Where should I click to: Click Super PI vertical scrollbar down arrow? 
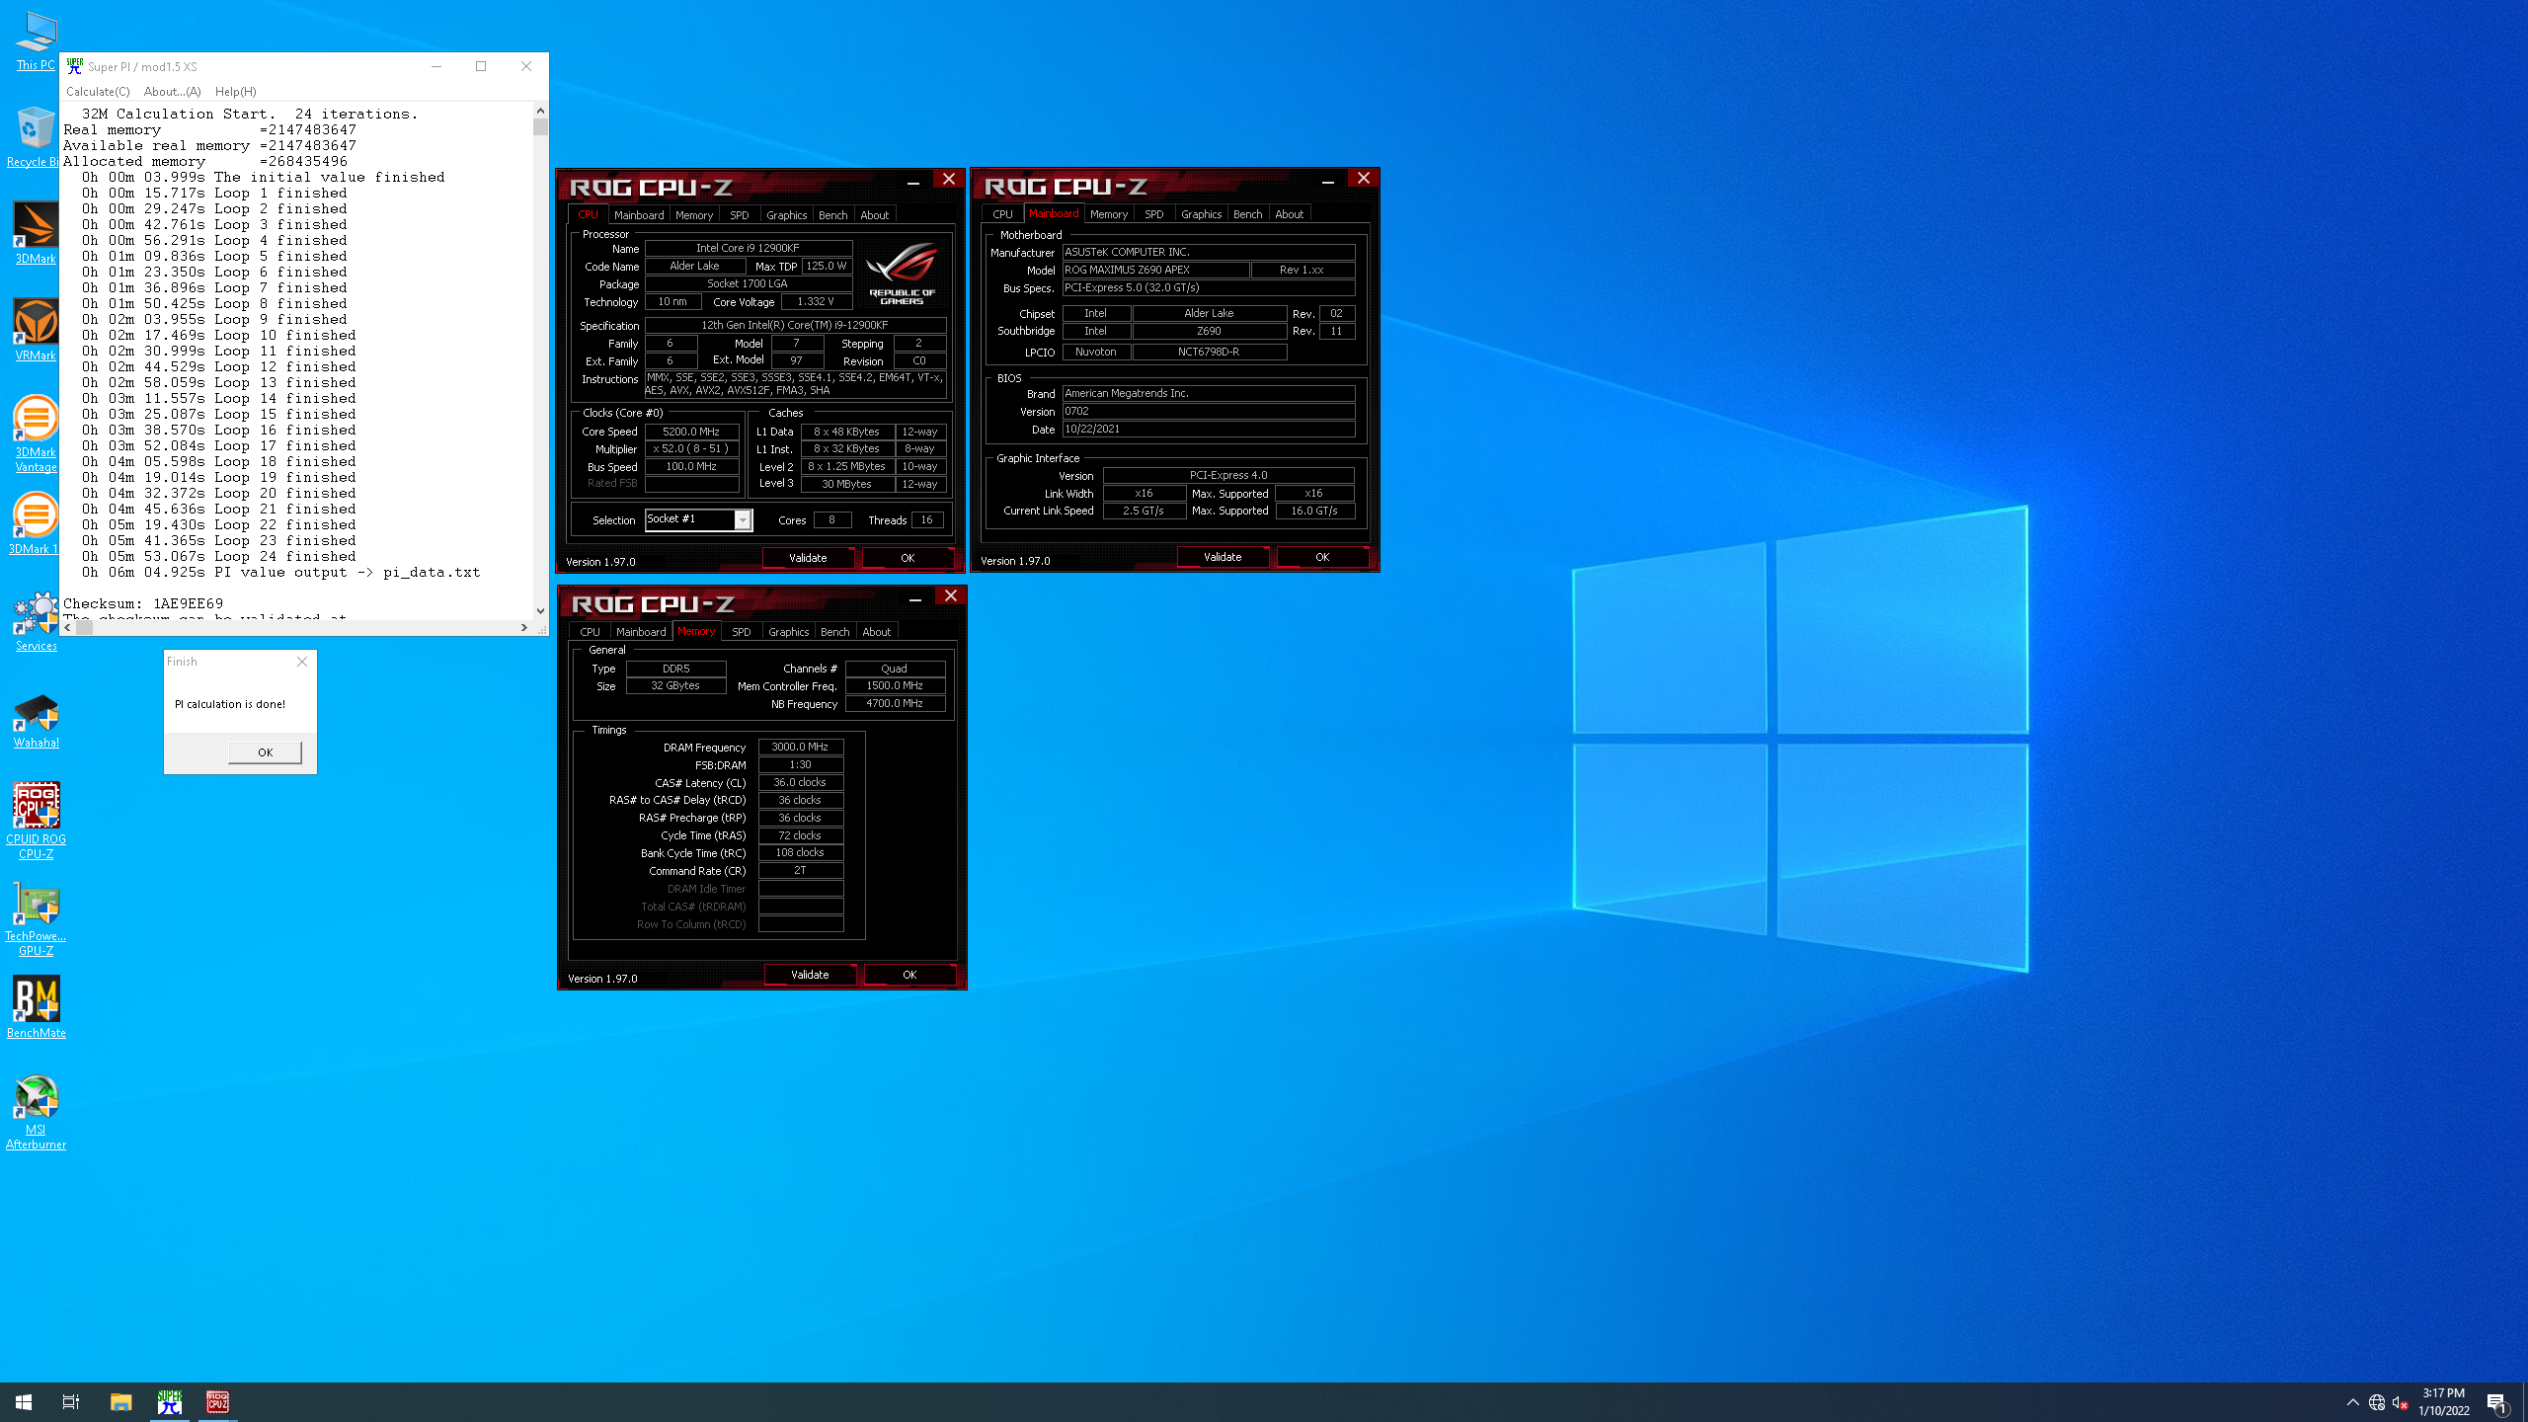click(540, 610)
